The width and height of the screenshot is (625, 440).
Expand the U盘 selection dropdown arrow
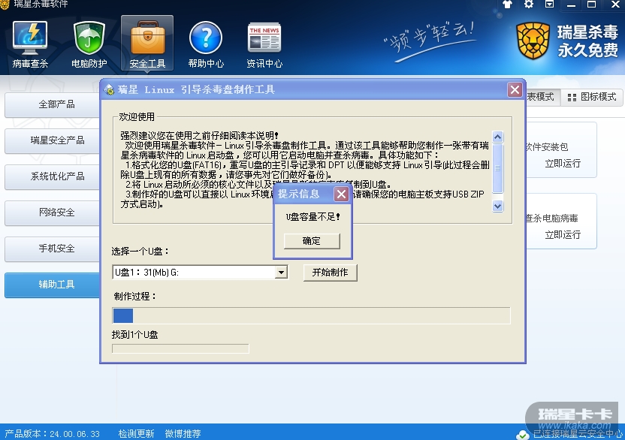281,273
